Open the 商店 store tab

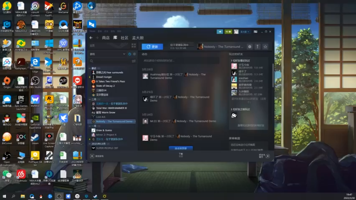106,38
